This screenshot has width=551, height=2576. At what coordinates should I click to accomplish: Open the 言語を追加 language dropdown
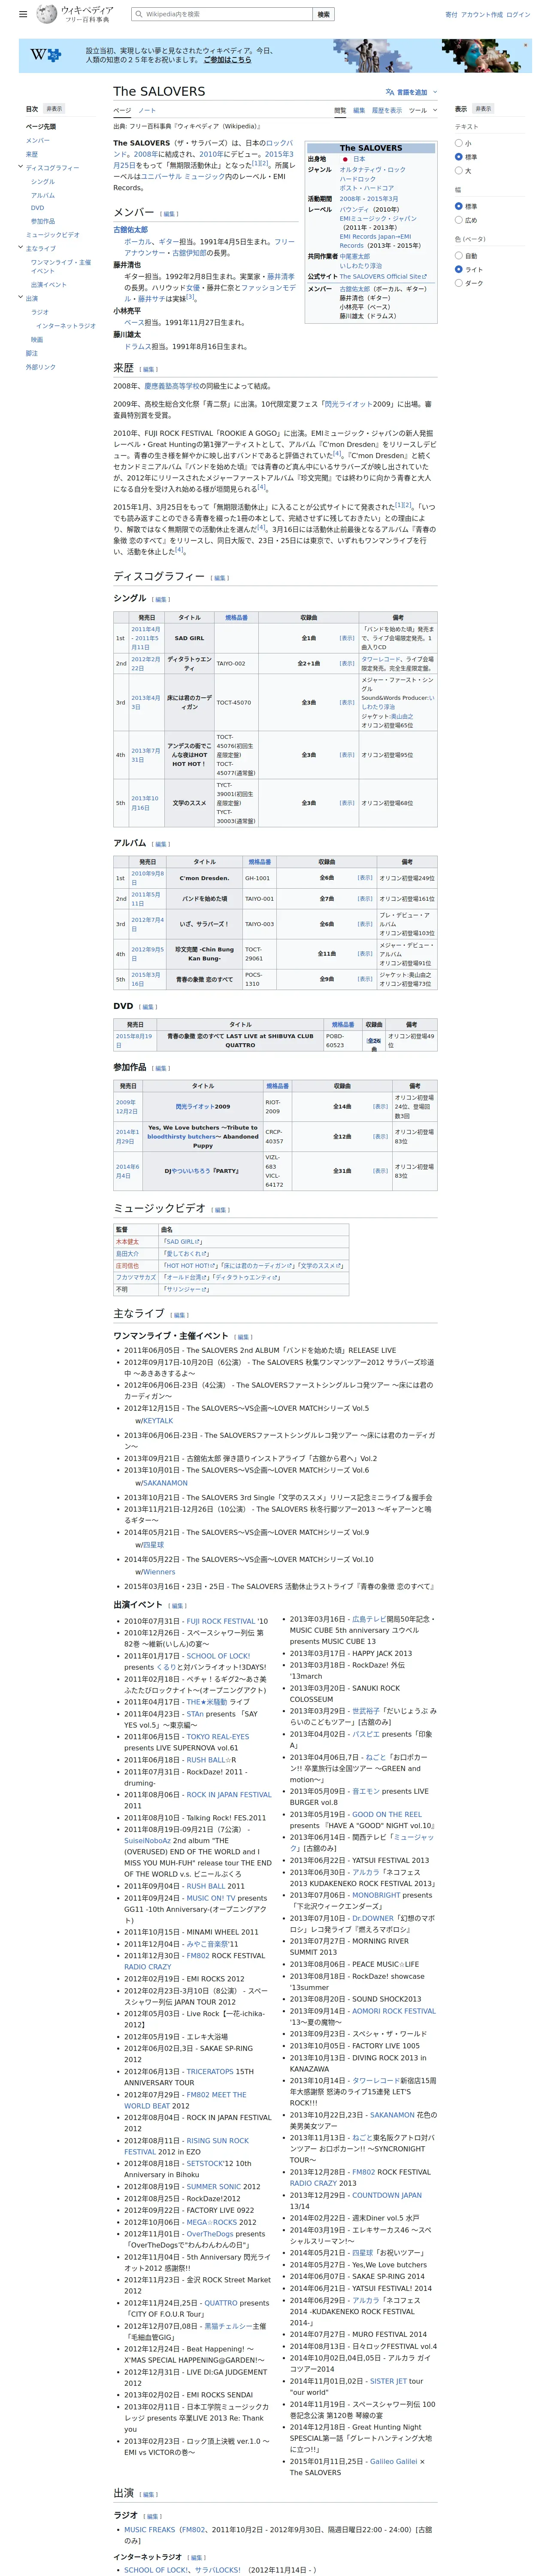411,92
